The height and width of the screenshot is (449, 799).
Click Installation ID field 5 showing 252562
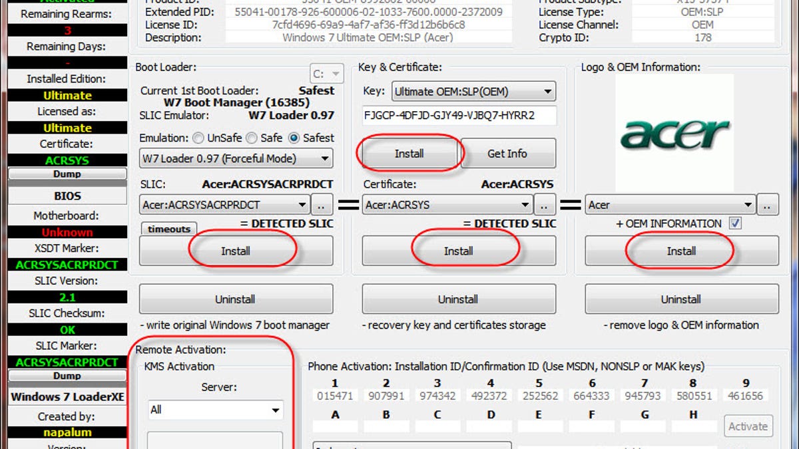pyautogui.click(x=539, y=395)
